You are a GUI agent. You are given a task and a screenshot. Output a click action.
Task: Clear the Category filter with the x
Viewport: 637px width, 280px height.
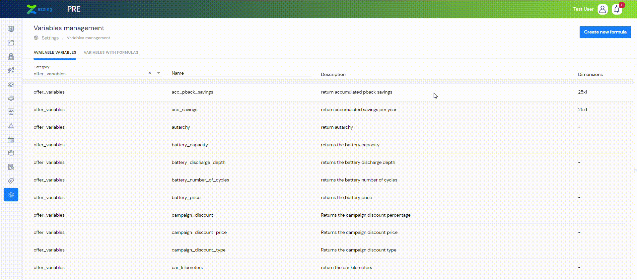coord(150,73)
